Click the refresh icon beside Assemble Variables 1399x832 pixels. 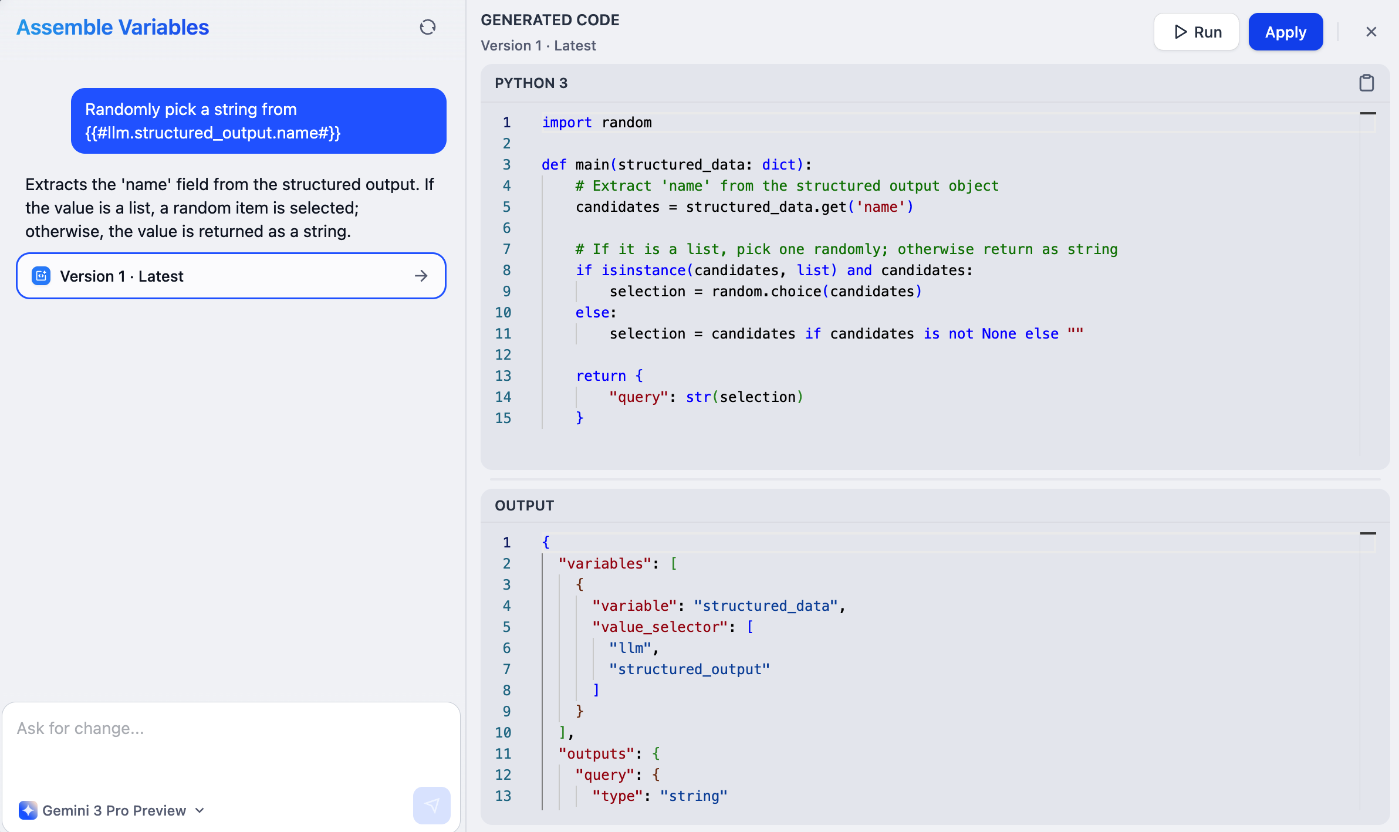click(428, 27)
